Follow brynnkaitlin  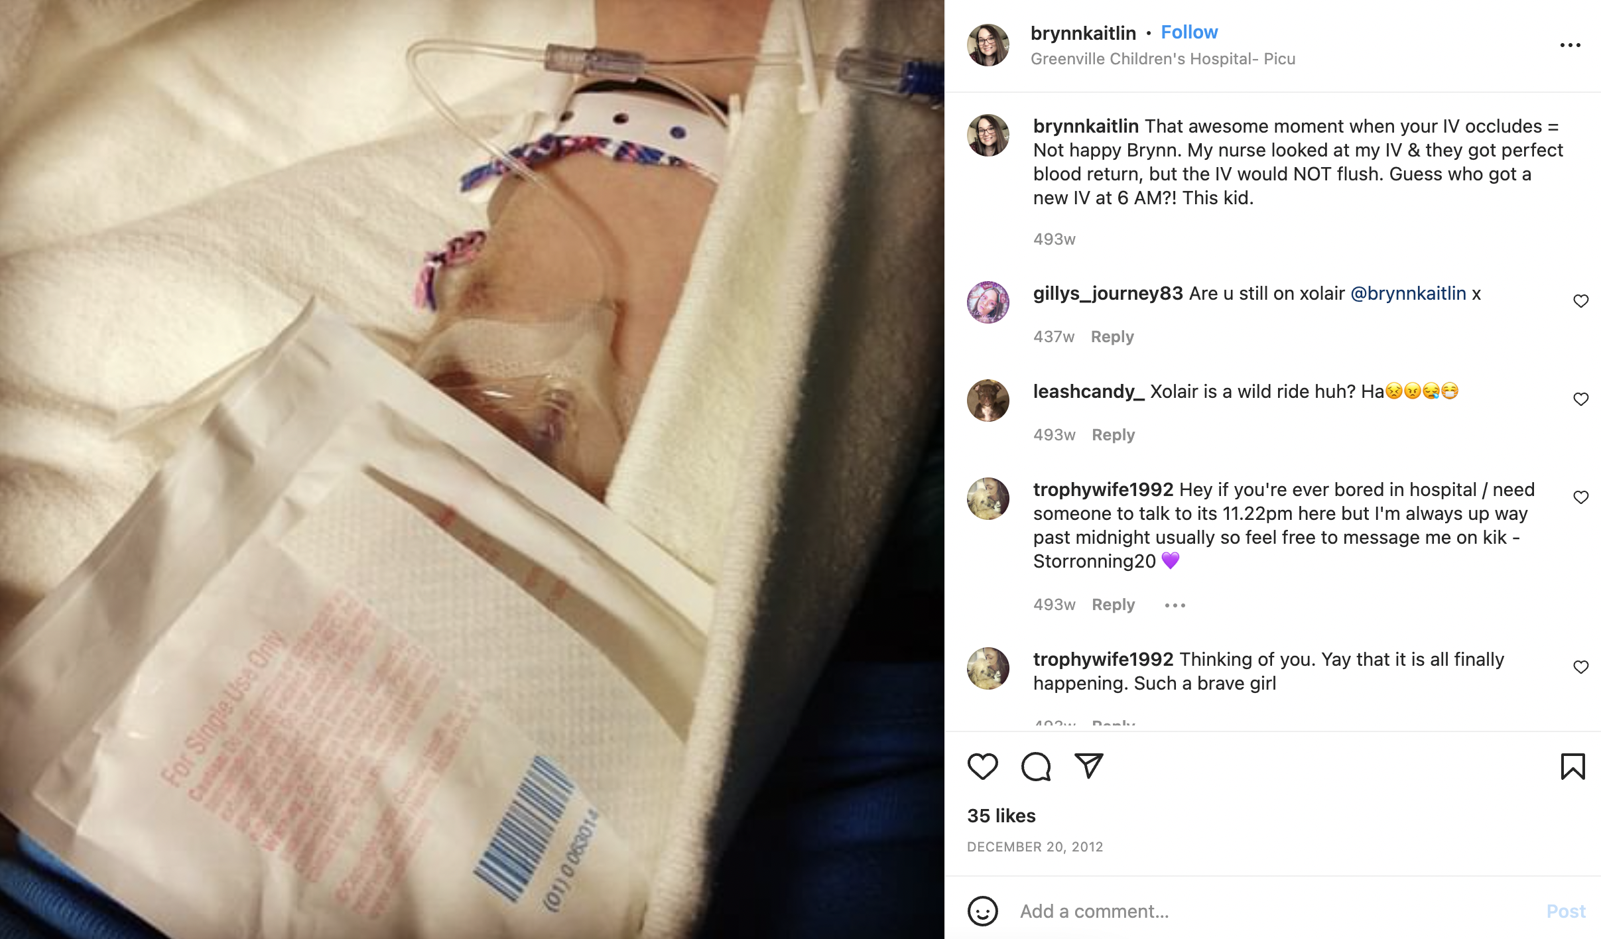click(1189, 32)
